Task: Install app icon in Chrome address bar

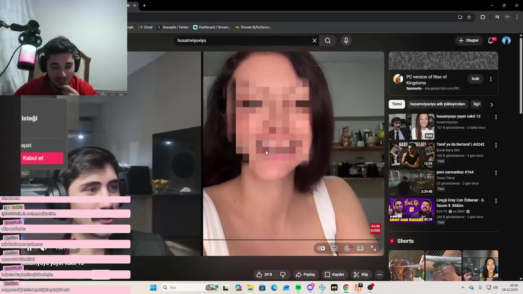Action: click(x=460, y=17)
